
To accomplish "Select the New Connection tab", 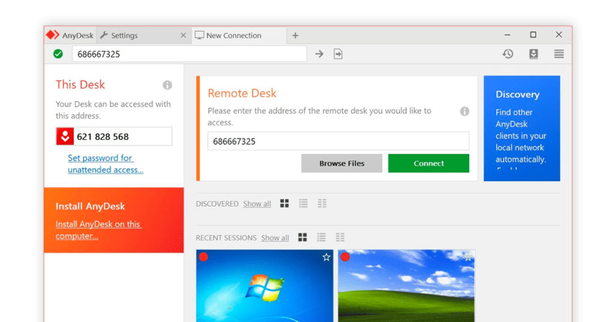I will [x=233, y=35].
